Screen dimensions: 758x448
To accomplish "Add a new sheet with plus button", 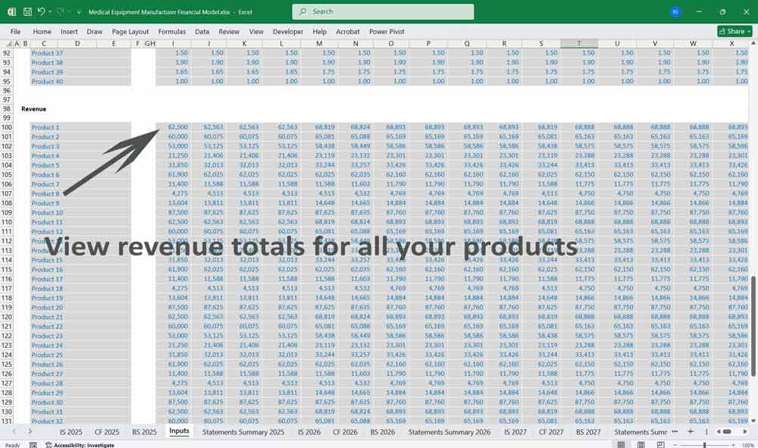I will [690, 431].
